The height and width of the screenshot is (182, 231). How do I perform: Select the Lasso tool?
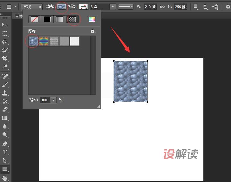5,42
